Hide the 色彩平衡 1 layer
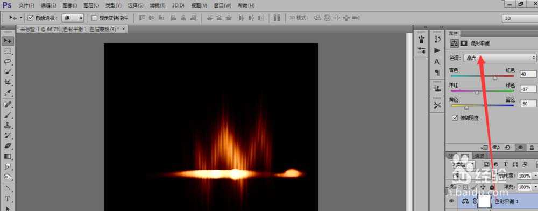Viewport: 538px width, 211px height. tap(451, 201)
